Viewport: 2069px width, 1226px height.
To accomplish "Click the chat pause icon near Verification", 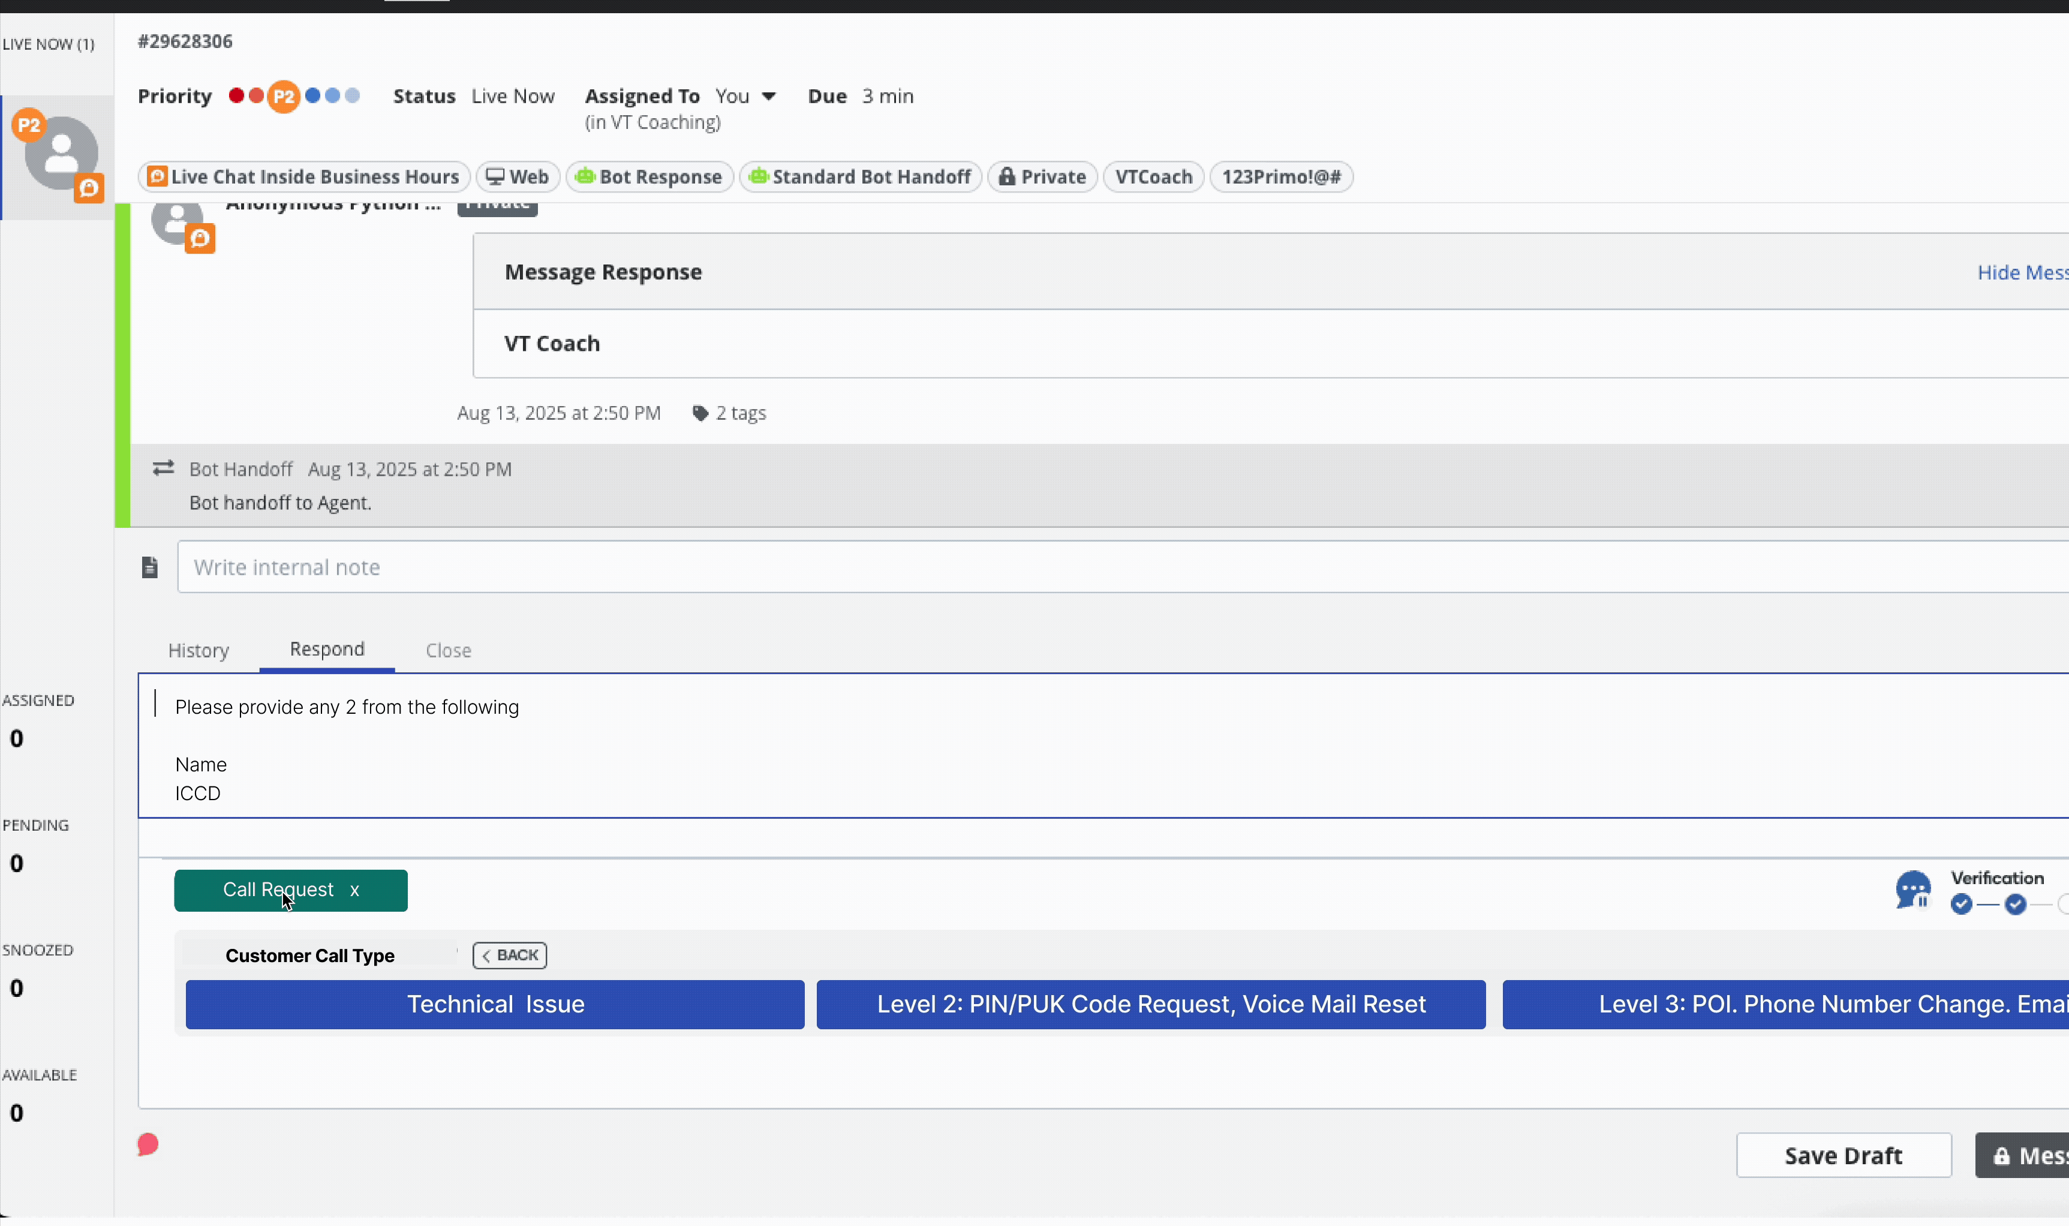I will pyautogui.click(x=1914, y=890).
